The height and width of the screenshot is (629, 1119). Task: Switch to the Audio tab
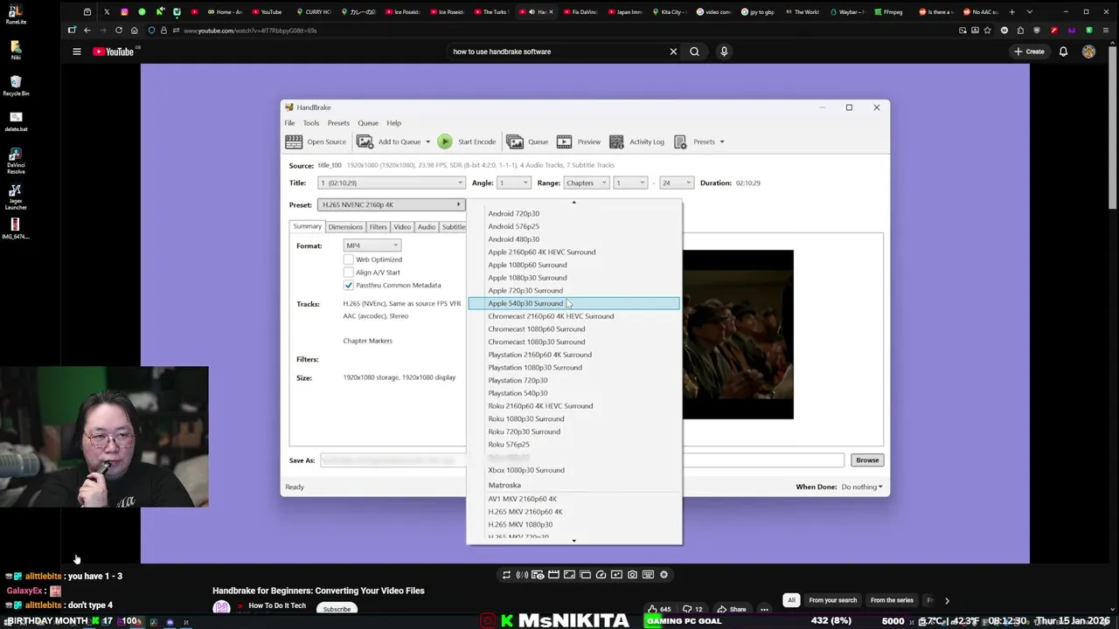[x=427, y=227]
